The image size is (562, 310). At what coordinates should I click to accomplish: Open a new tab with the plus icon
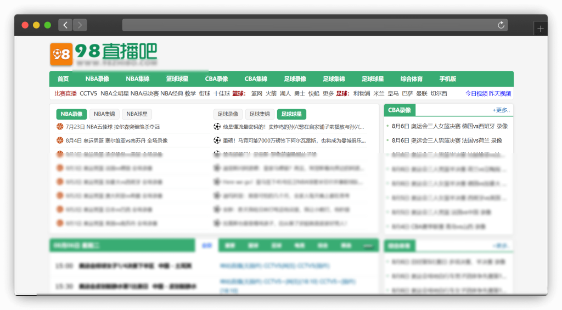coord(540,29)
